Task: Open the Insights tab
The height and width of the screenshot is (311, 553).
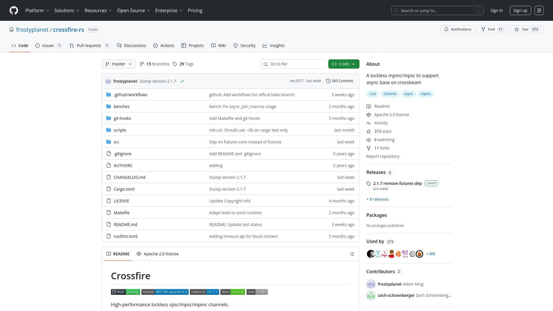Action: 273,46
